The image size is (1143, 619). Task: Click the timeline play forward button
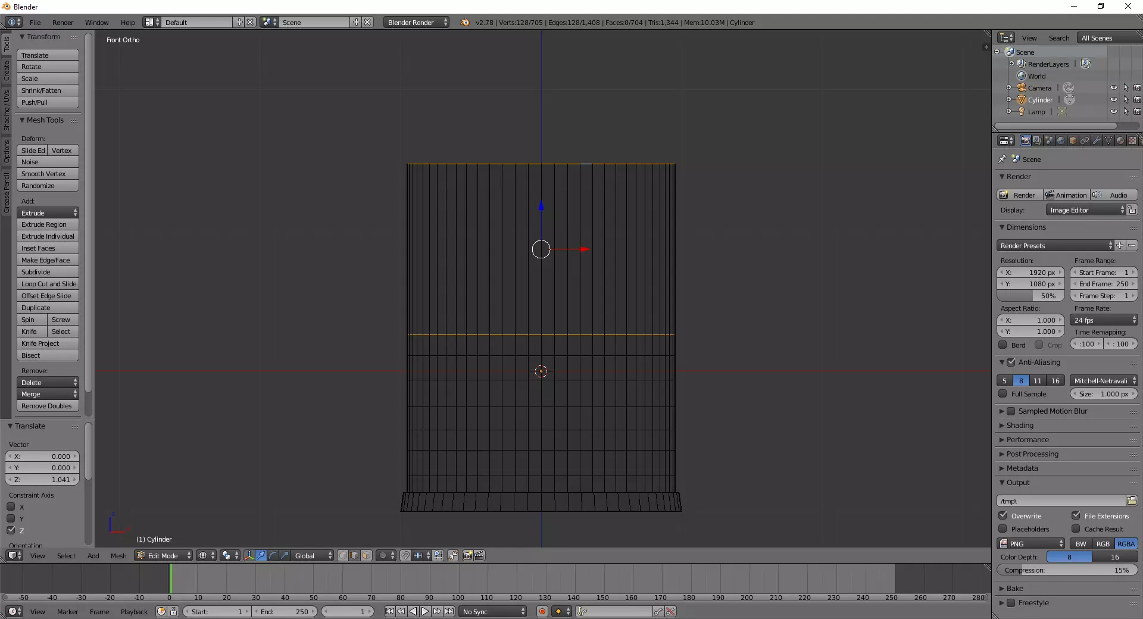425,611
